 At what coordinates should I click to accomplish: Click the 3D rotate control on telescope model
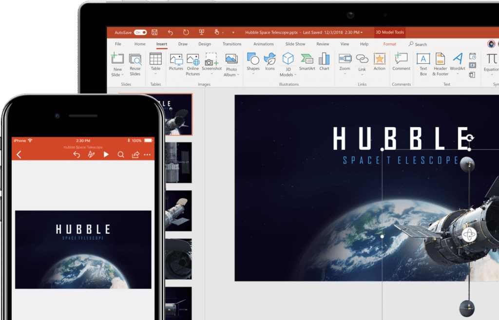coord(469,235)
